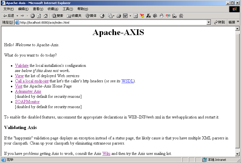Click the status bar page icon beside 完毕

pyautogui.click(x=3, y=160)
